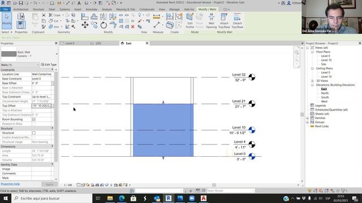Screen dimensions: 362x203
Task: Select South elevation in Project Browser
Action: (325, 98)
